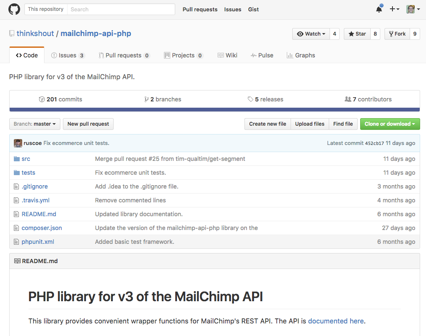Screen dimensions: 426x336
Task: Select the tests folder icon
Action: click(17, 173)
